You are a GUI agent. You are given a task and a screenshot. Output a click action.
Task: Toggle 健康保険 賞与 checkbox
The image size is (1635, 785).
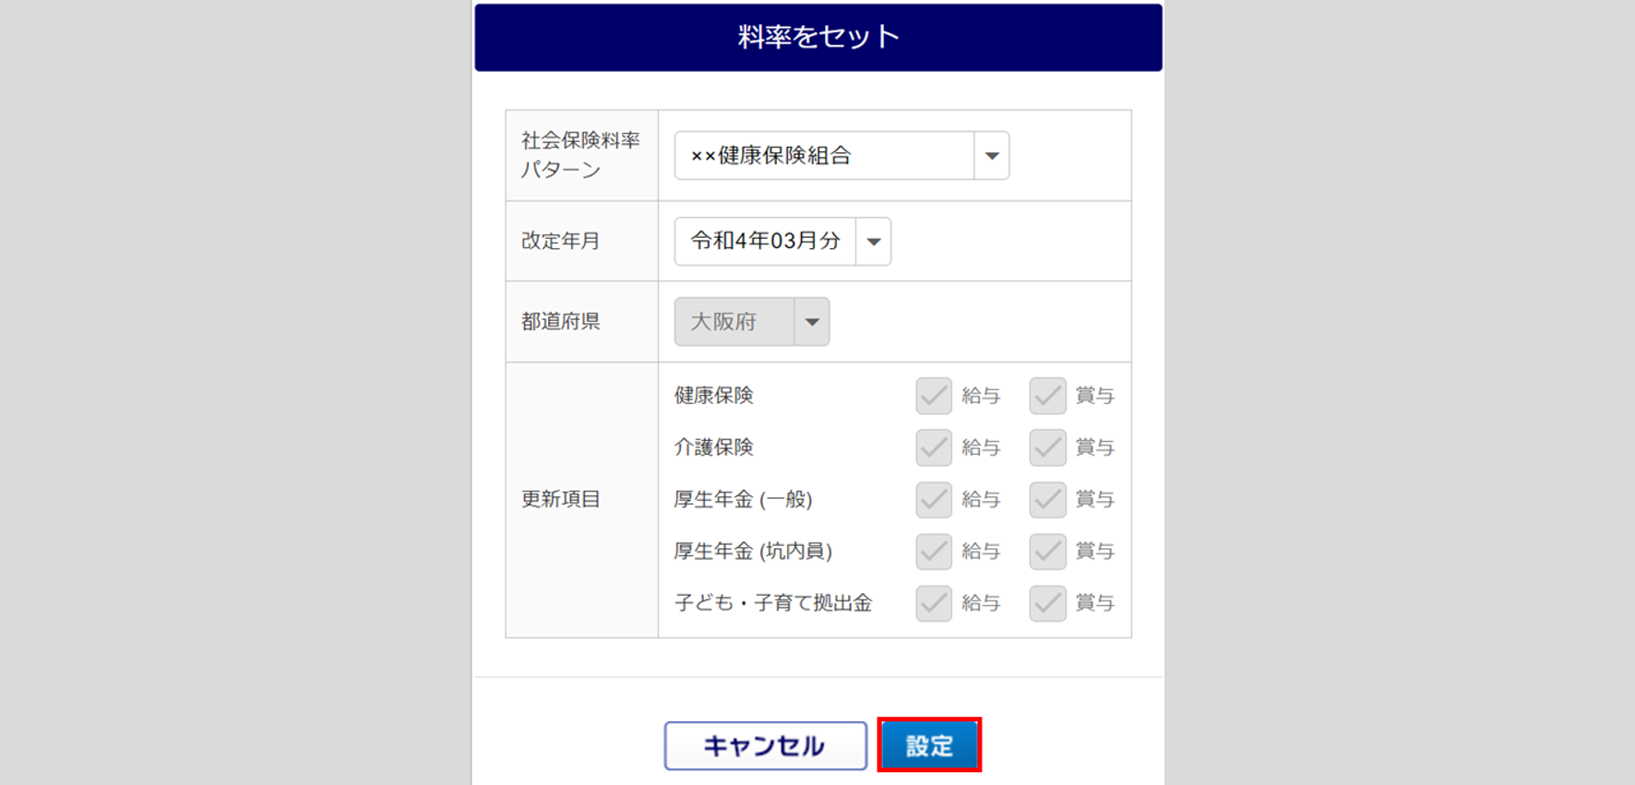pos(1047,396)
